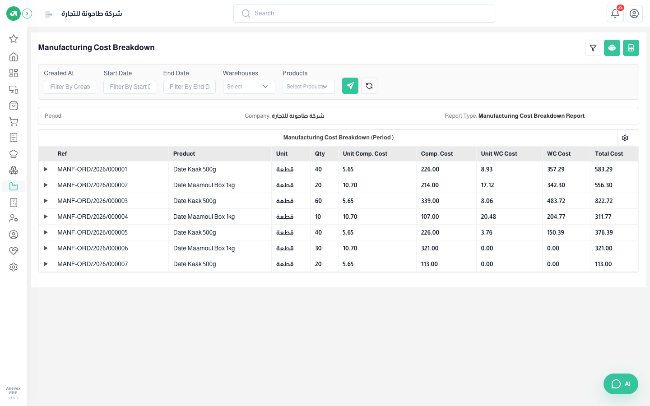
Task: Open the shopping bag icon in sidebar
Action: point(14,106)
